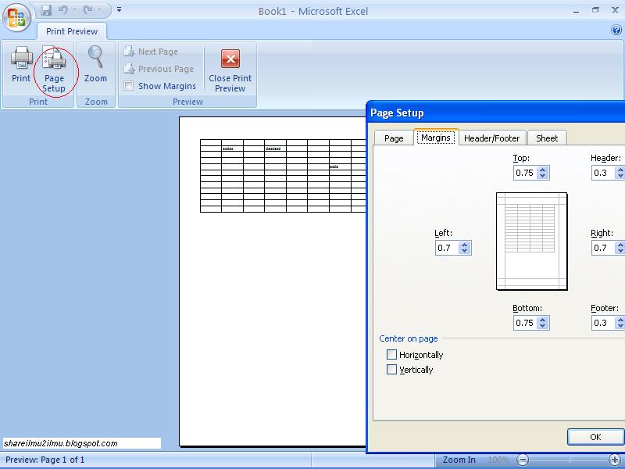Open Excel Help question mark icon

(x=616, y=30)
